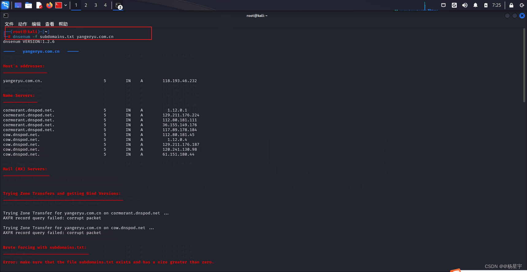
Task: Close the terminal window
Action: click(x=522, y=16)
